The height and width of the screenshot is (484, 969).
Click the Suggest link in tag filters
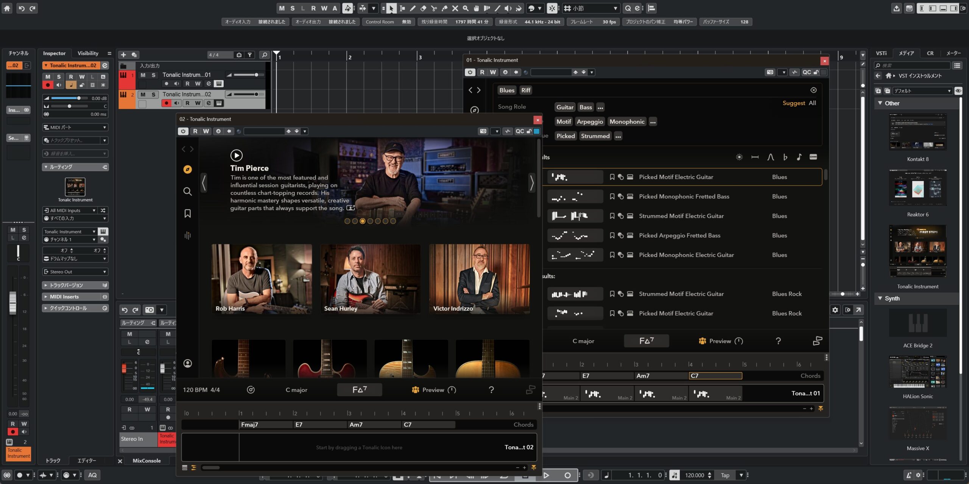pos(793,103)
